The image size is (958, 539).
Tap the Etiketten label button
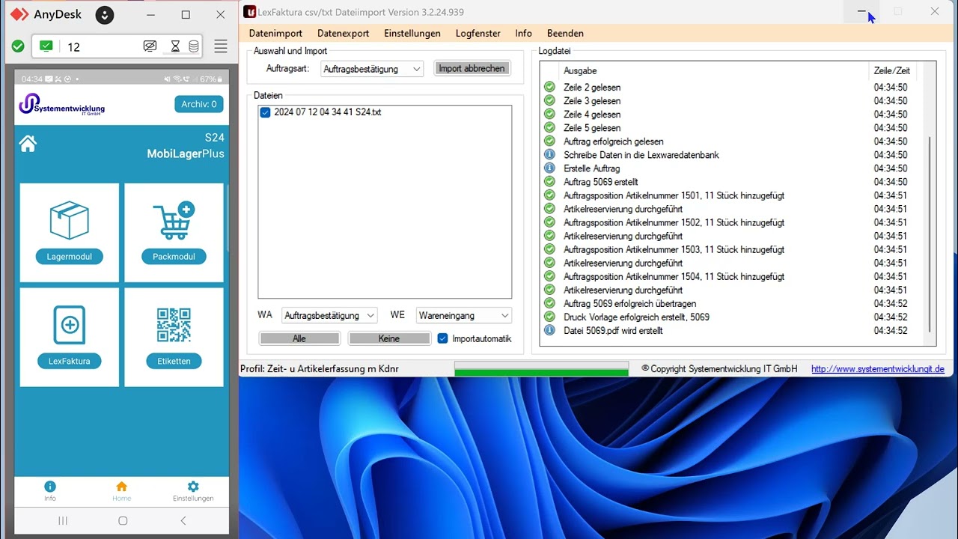(174, 361)
